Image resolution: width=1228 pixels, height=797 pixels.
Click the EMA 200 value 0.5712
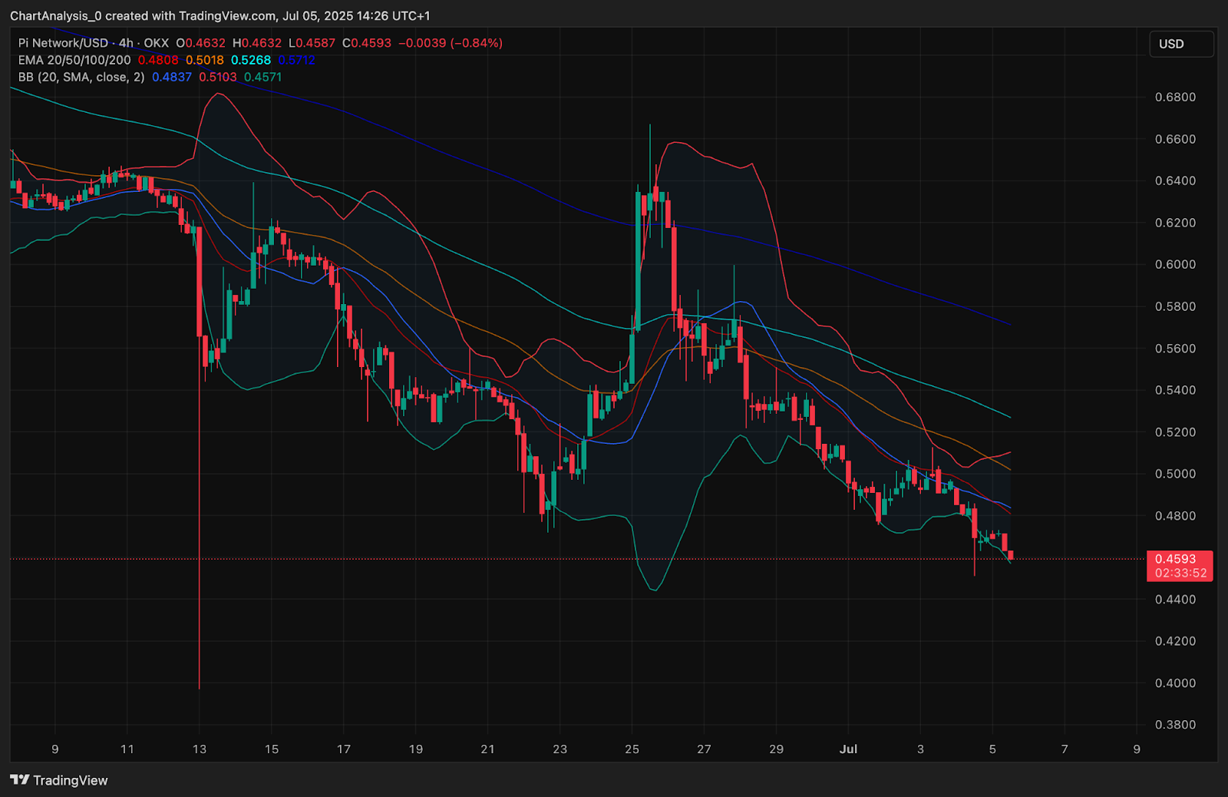297,60
